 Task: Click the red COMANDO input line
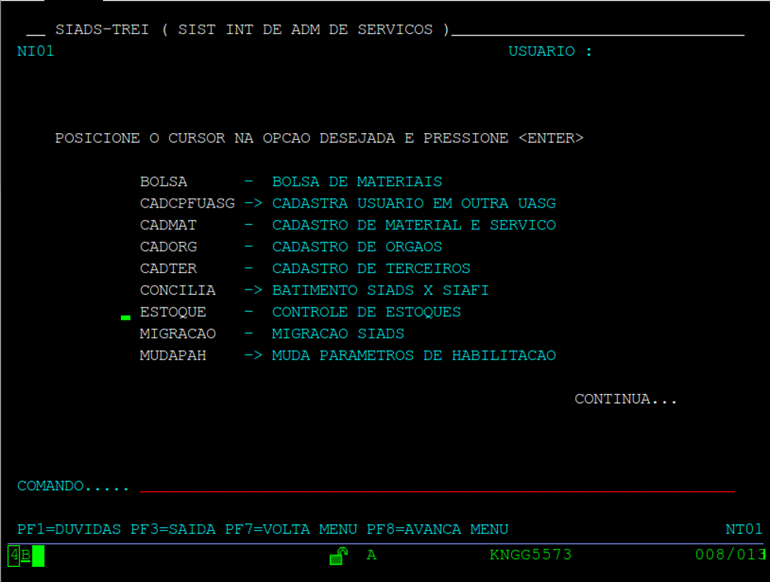pyautogui.click(x=437, y=487)
